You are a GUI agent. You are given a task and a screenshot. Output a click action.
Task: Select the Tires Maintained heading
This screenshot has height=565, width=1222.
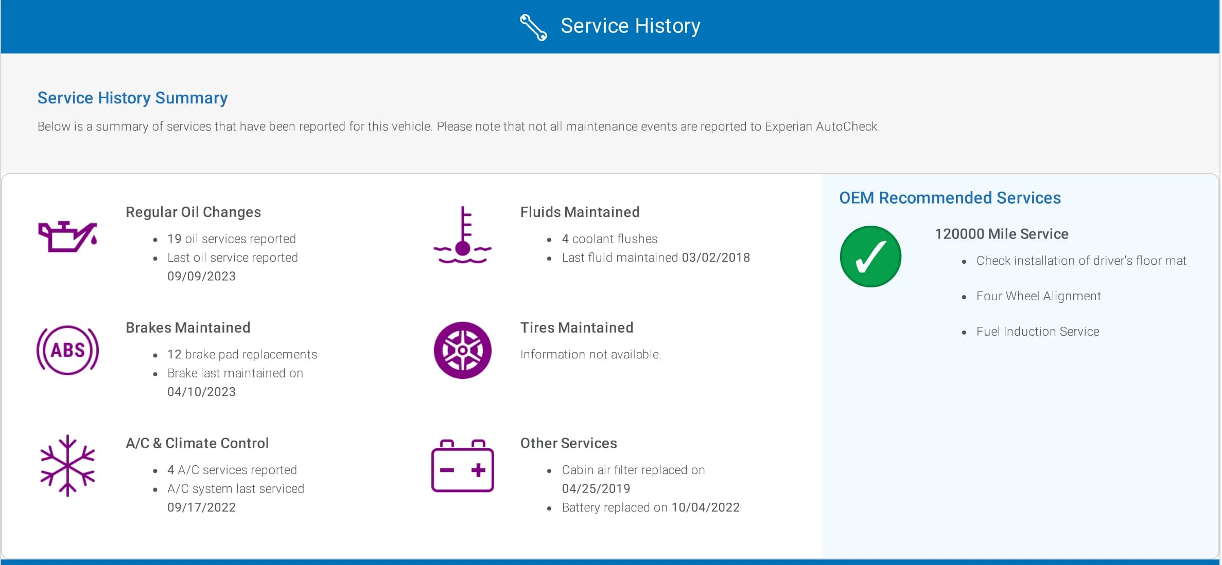pyautogui.click(x=577, y=328)
